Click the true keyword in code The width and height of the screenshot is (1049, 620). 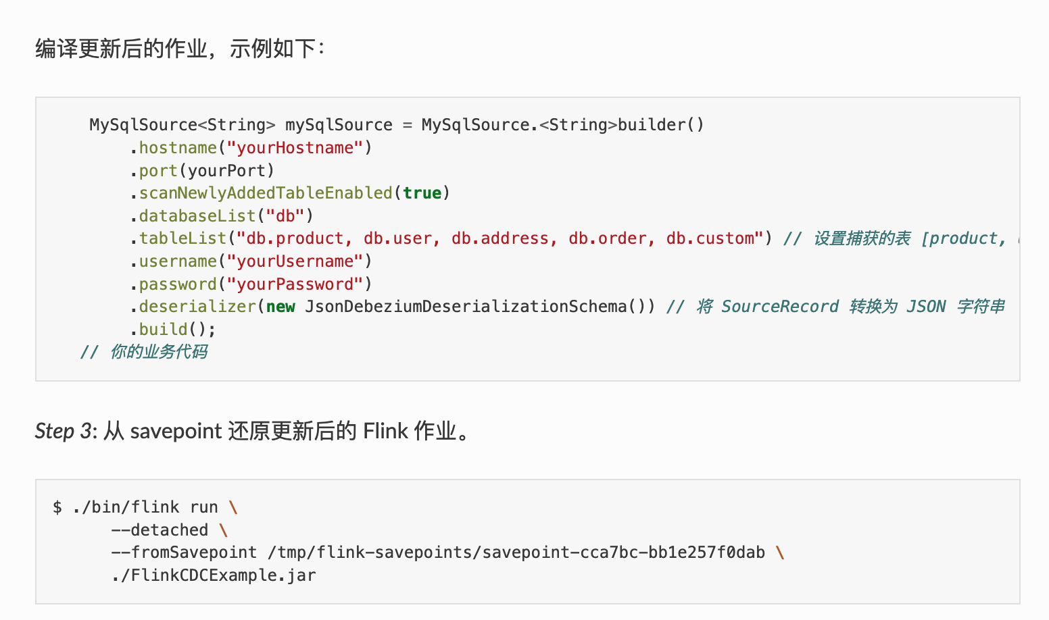(422, 193)
